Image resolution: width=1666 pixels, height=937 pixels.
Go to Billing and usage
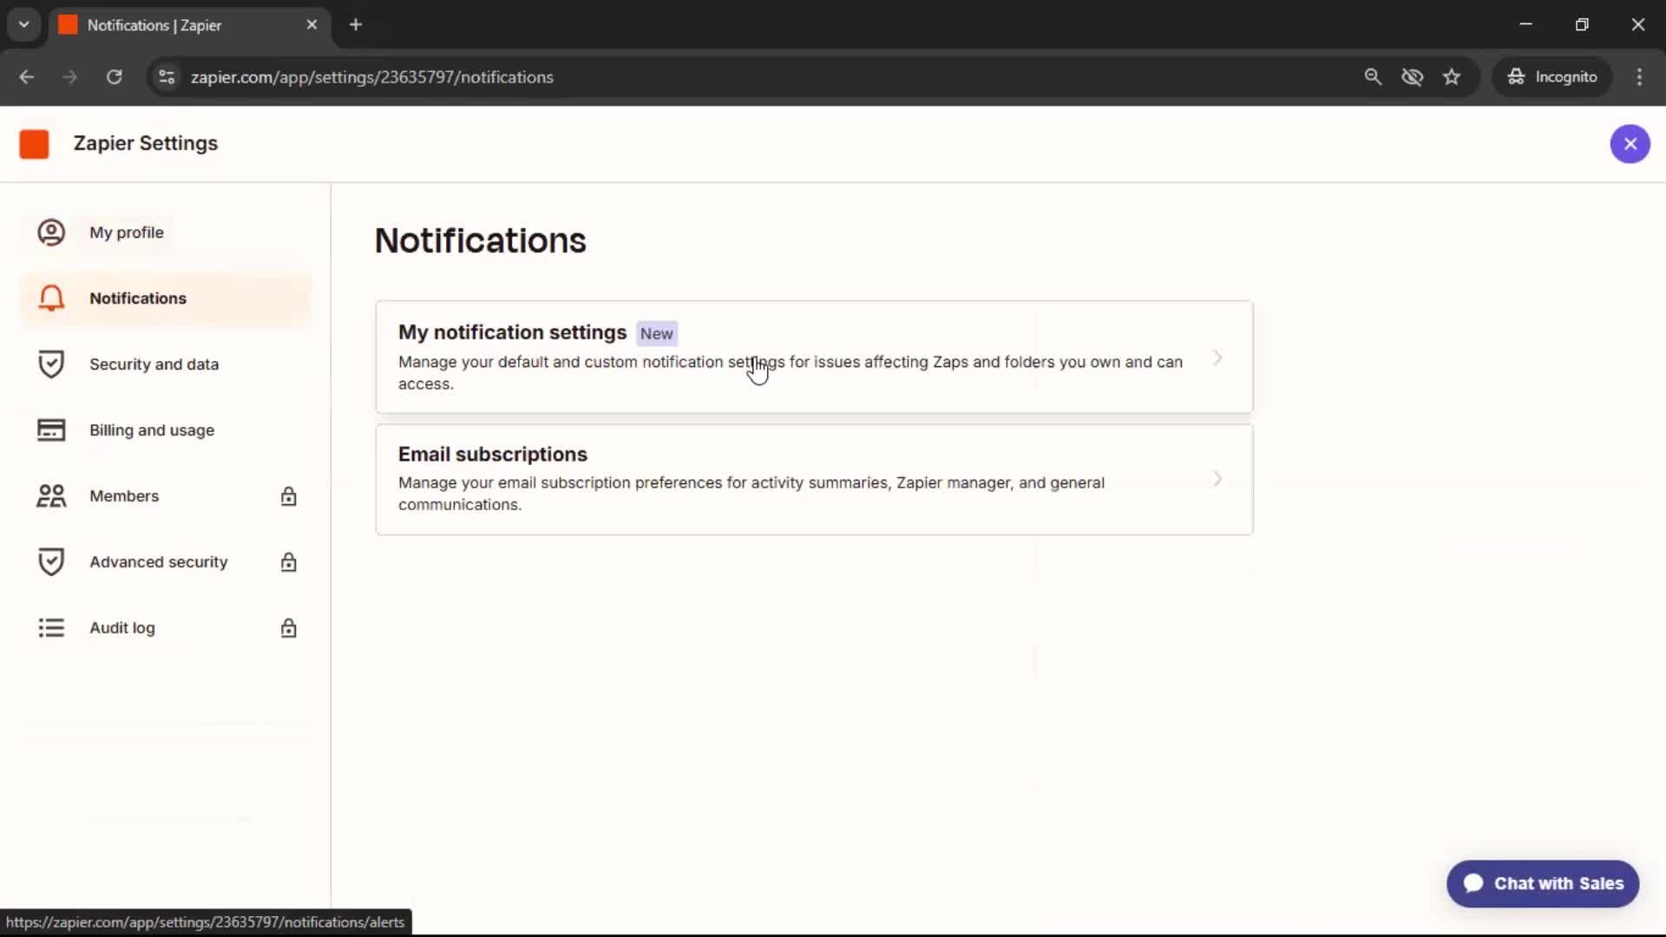tap(165, 430)
